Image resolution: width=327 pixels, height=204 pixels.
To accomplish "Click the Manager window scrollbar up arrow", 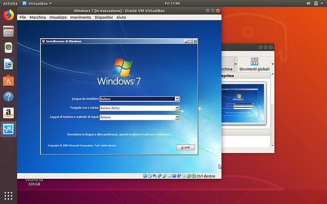I will tap(272, 74).
